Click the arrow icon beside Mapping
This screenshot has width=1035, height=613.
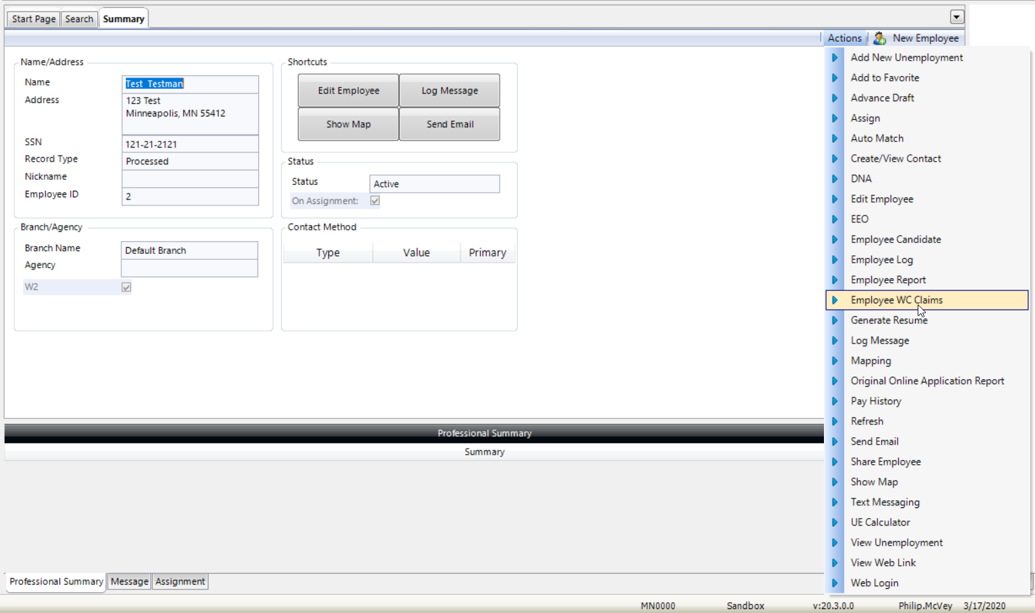(835, 361)
